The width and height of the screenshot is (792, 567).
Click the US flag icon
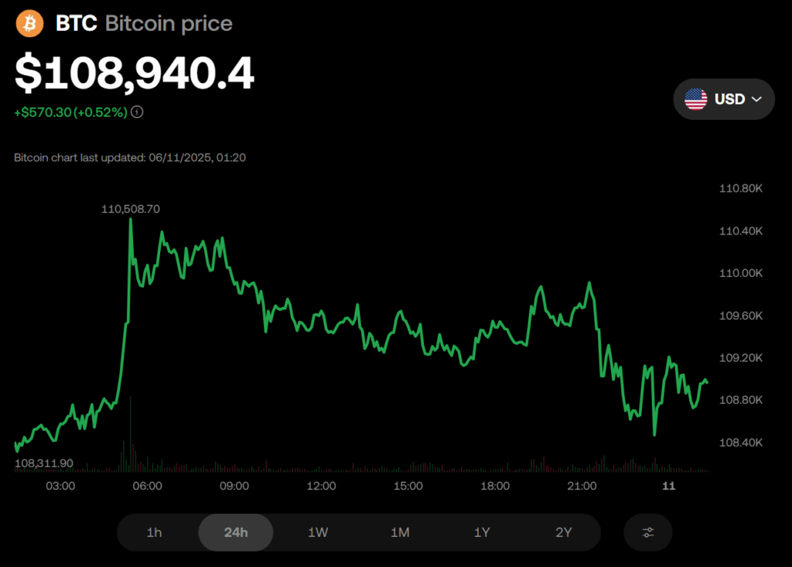click(696, 99)
